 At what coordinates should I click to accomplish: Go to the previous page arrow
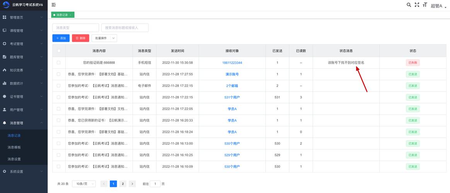tap(104, 184)
